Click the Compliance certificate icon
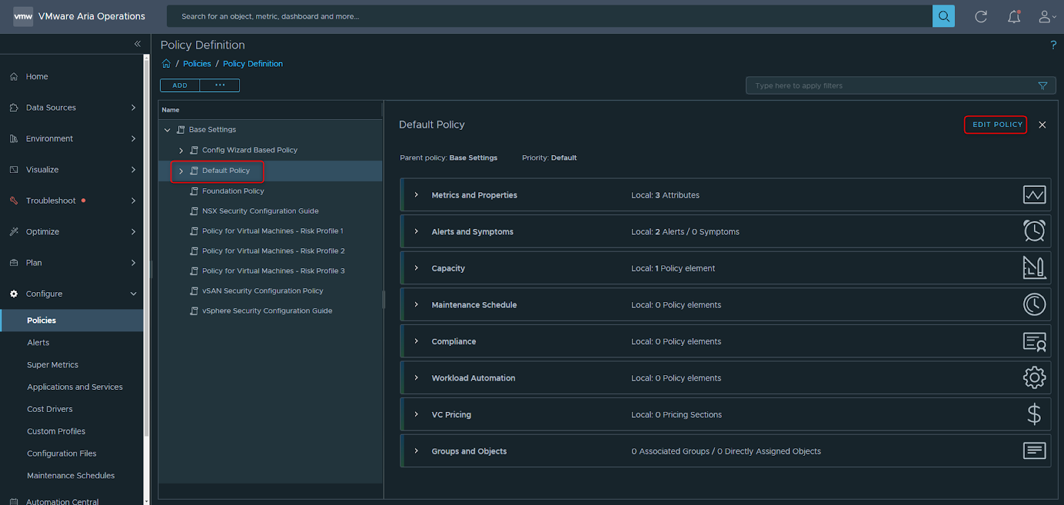 pos(1034,341)
